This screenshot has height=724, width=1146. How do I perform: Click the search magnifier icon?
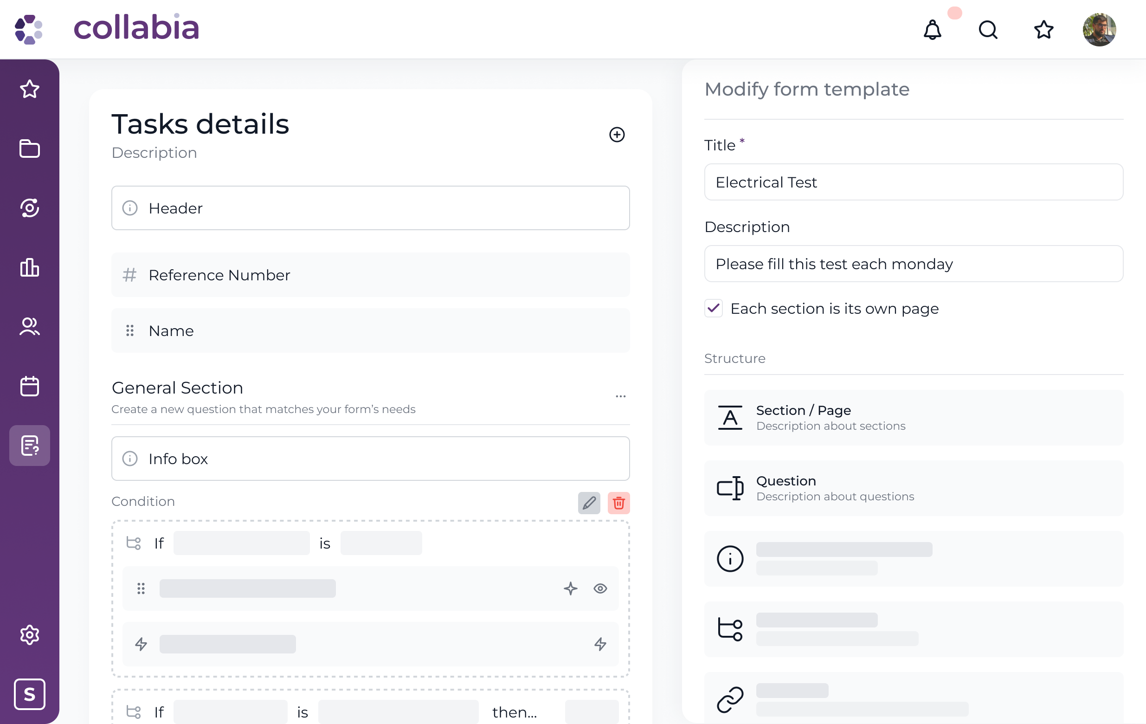pos(988,30)
